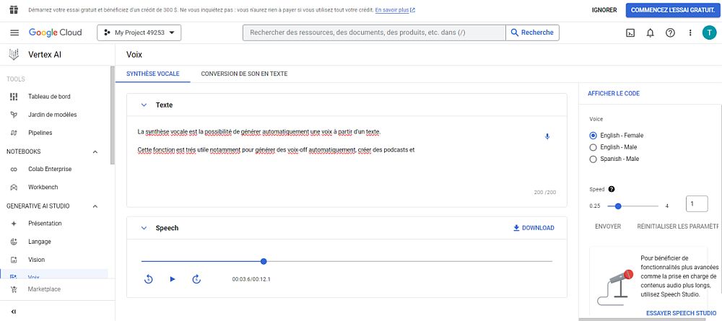
Task: Select the Spanish - Male voice
Action: [593, 159]
